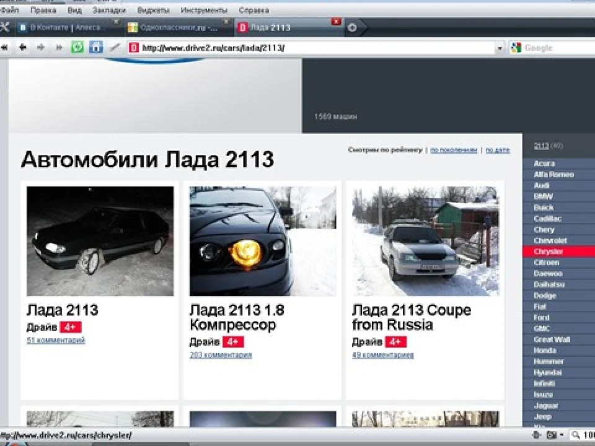Select the Лада 2113 tab
This screenshot has height=446, width=595.
(x=288, y=27)
